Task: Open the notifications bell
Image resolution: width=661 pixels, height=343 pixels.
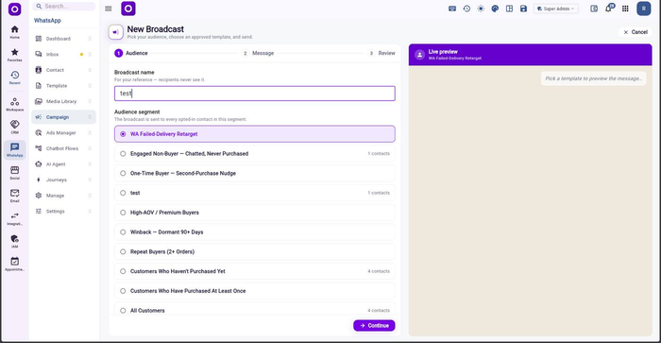Action: (x=609, y=9)
